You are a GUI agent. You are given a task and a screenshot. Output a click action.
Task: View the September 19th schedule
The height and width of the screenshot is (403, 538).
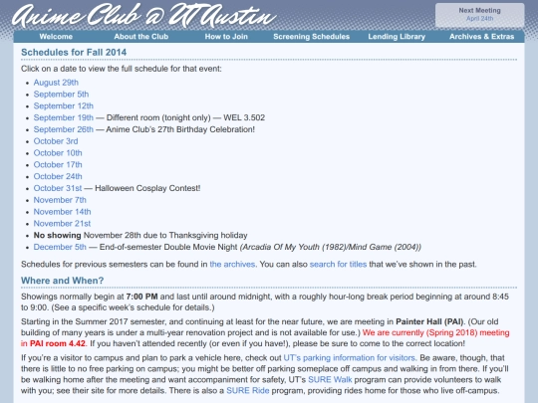click(64, 117)
